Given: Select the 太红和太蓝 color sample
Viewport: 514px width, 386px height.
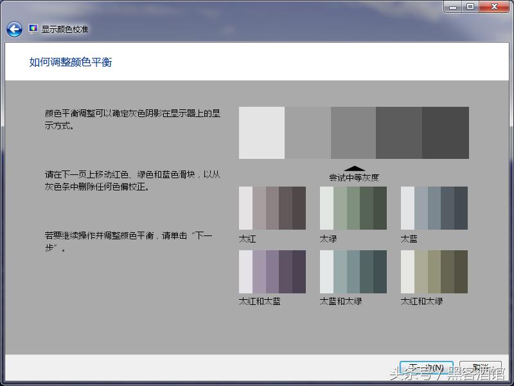Looking at the screenshot, I should click(271, 271).
